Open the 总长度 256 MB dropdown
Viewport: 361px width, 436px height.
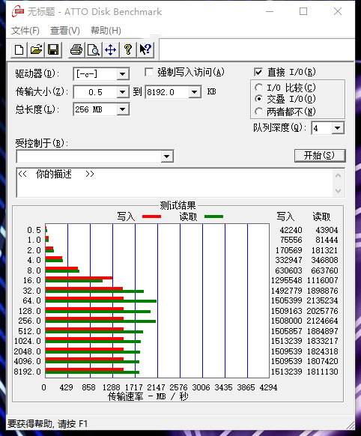click(x=122, y=109)
